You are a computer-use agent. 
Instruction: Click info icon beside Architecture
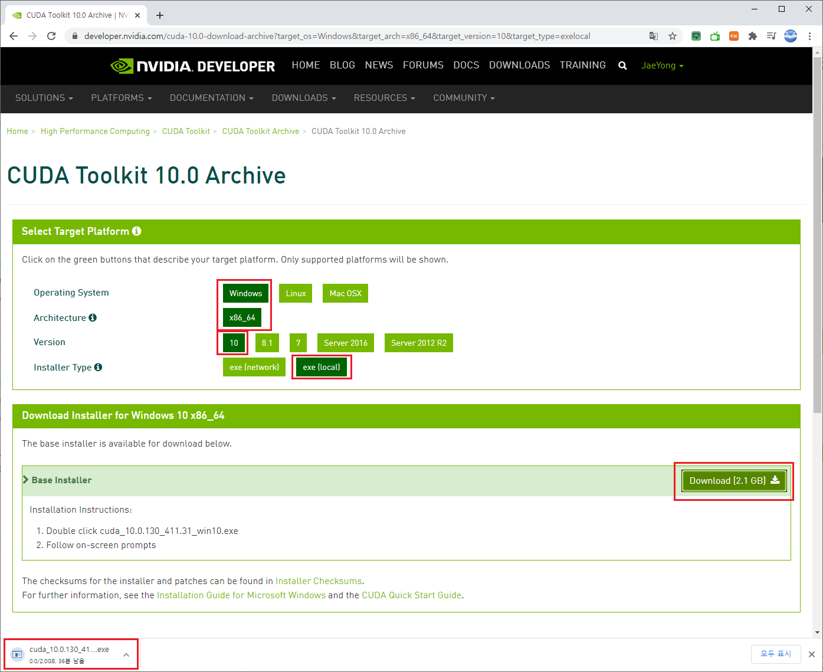coord(93,317)
